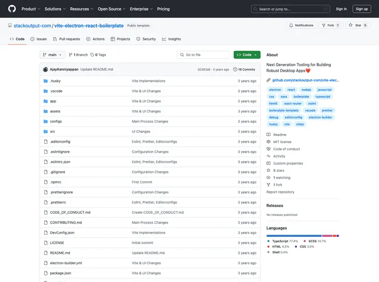Click the Notifications bell button
Image resolution: width=379 pixels, height=282 pixels.
tap(301, 25)
